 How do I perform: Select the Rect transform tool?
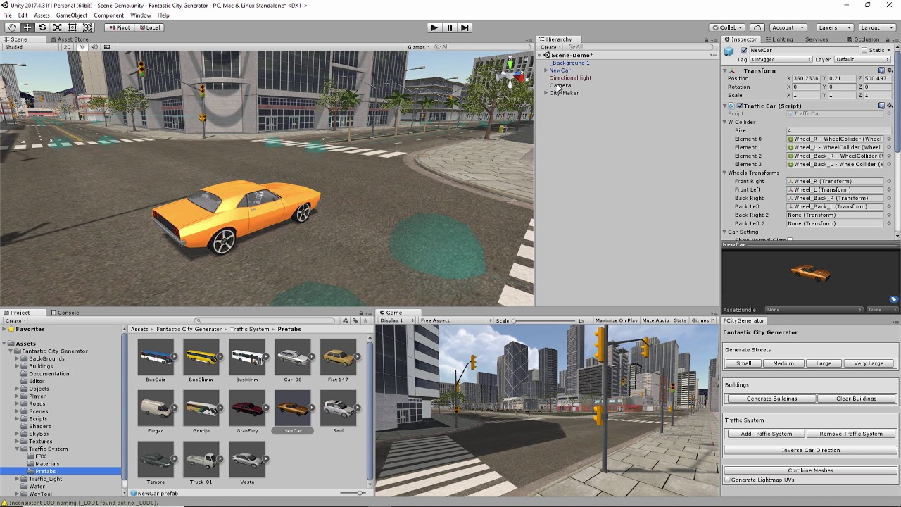pos(72,27)
